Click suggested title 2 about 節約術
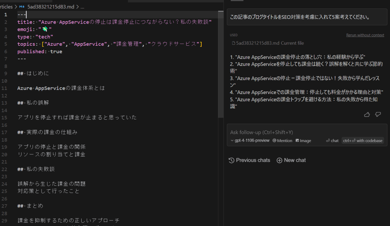The width and height of the screenshot is (390, 226). coord(306,67)
